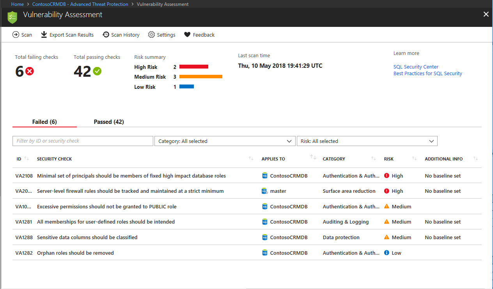Image resolution: width=493 pixels, height=289 pixels.
Task: Go to Home breadcrumb
Action: point(17,4)
